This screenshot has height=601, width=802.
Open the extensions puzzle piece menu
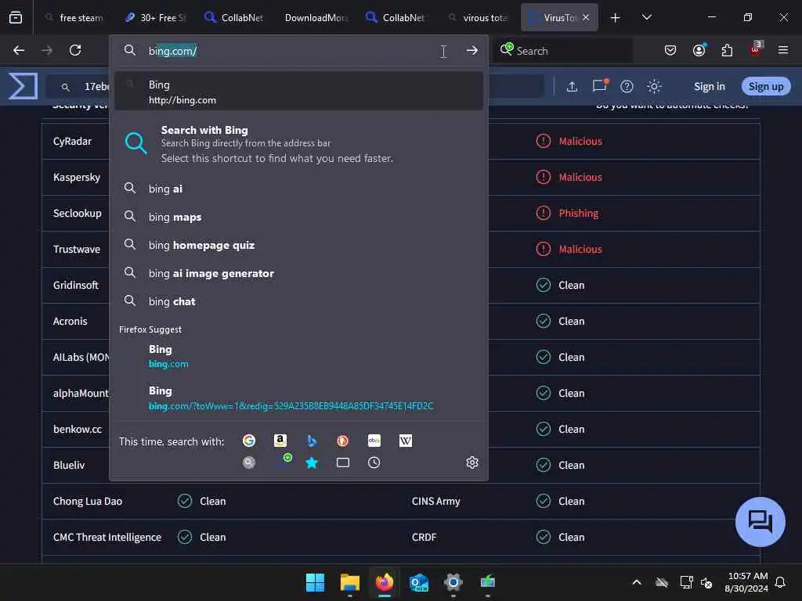(727, 50)
